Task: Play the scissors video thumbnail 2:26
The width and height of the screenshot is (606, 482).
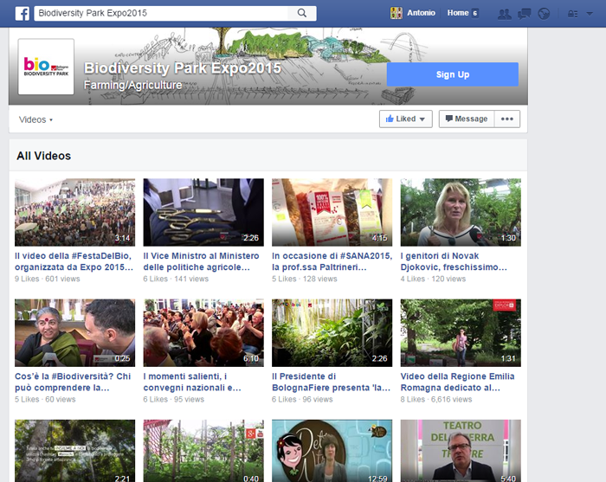Action: pos(203,212)
